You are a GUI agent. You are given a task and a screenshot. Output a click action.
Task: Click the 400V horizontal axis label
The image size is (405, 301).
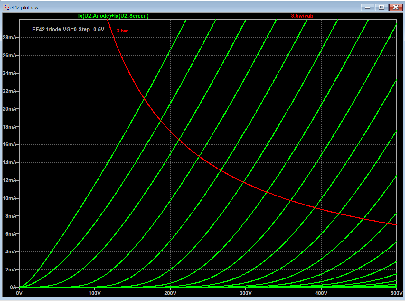[x=321, y=293]
